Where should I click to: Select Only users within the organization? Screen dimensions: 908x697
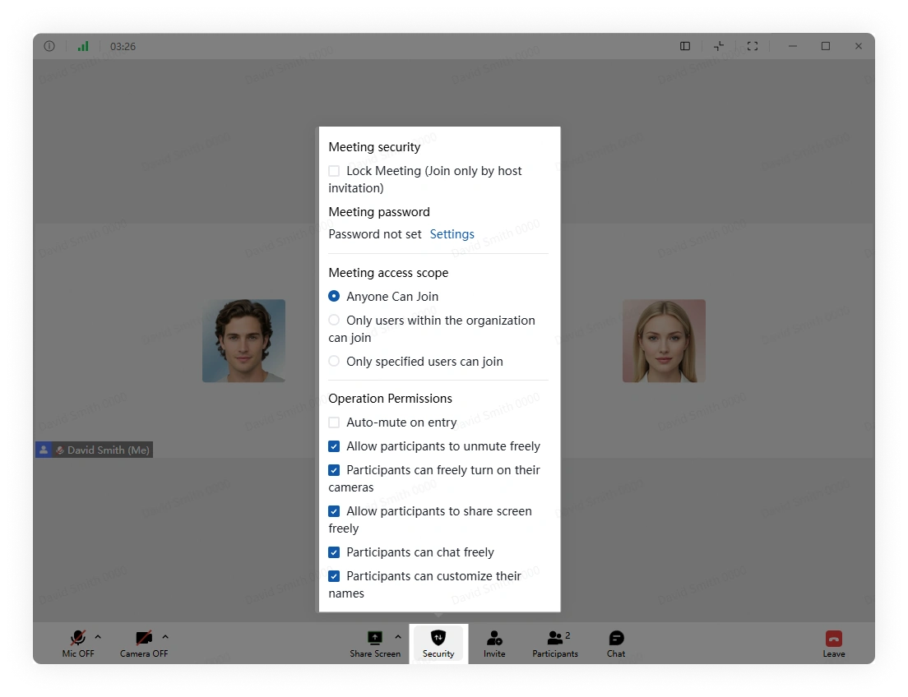pos(334,320)
